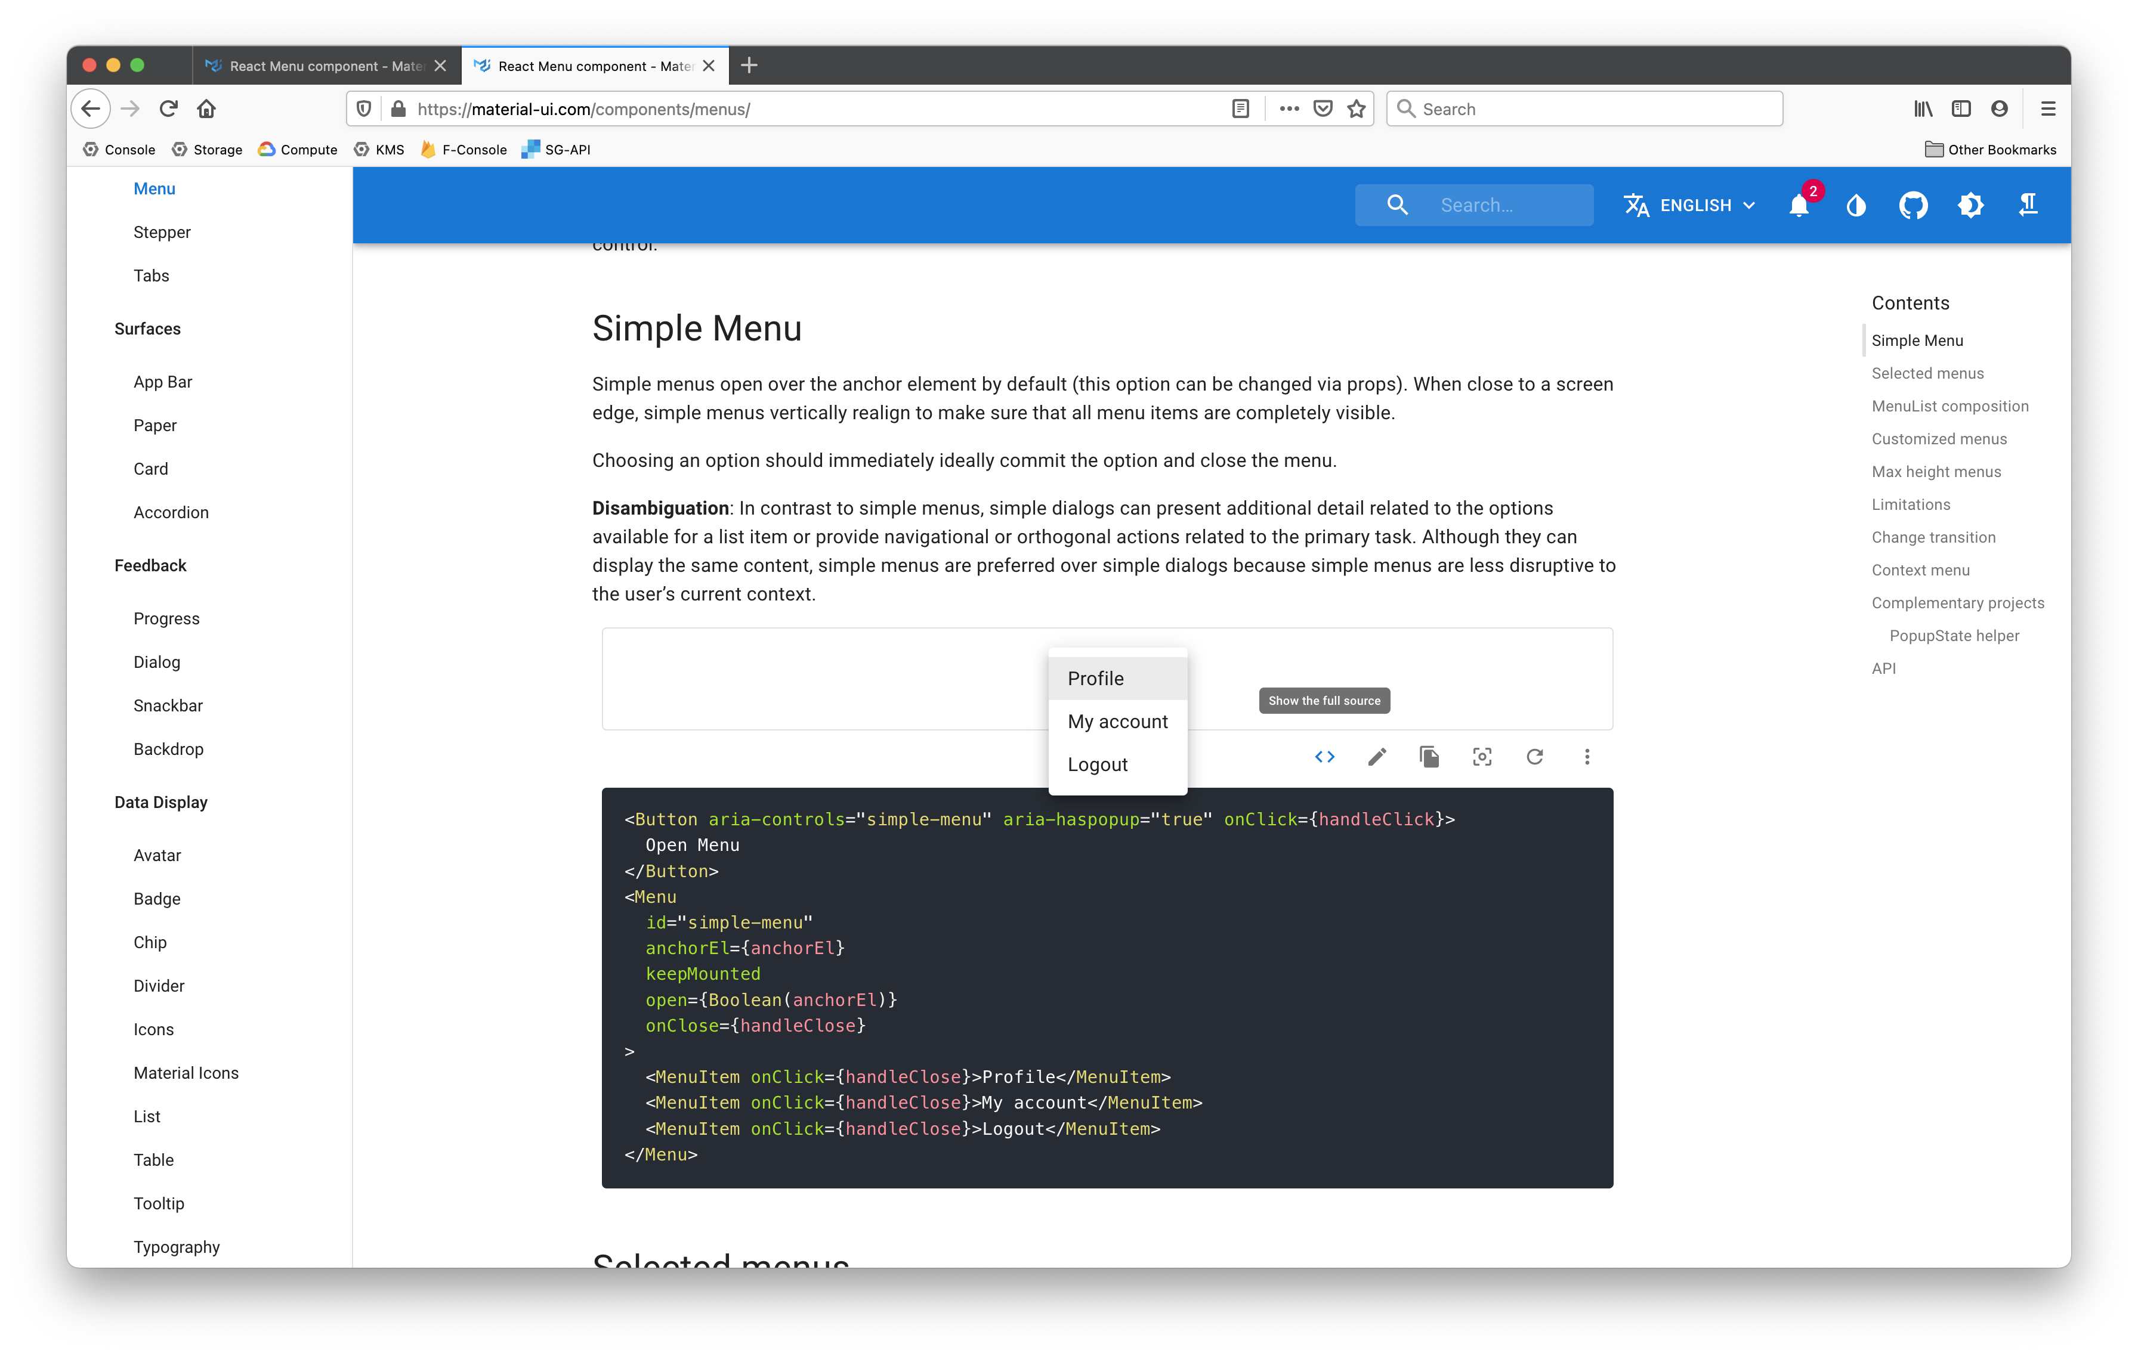Click Show the full source button
Viewport: 2138px width, 1356px height.
(x=1324, y=700)
